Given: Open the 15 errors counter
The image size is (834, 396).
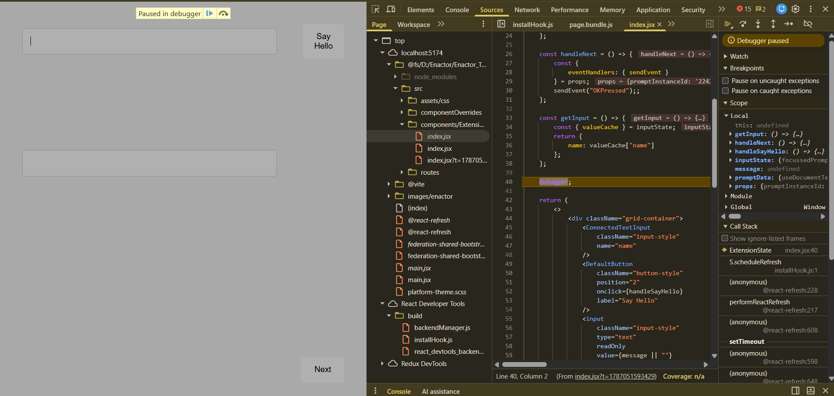Looking at the screenshot, I should [743, 9].
